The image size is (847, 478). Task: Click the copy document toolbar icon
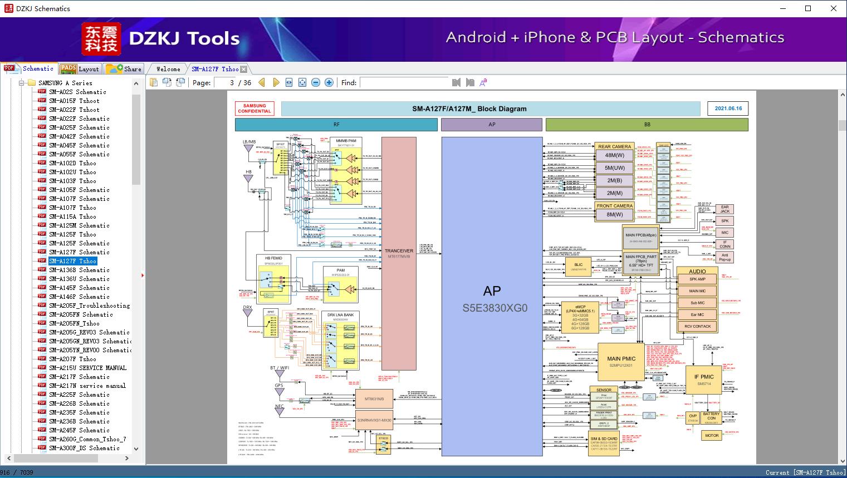[x=154, y=82]
